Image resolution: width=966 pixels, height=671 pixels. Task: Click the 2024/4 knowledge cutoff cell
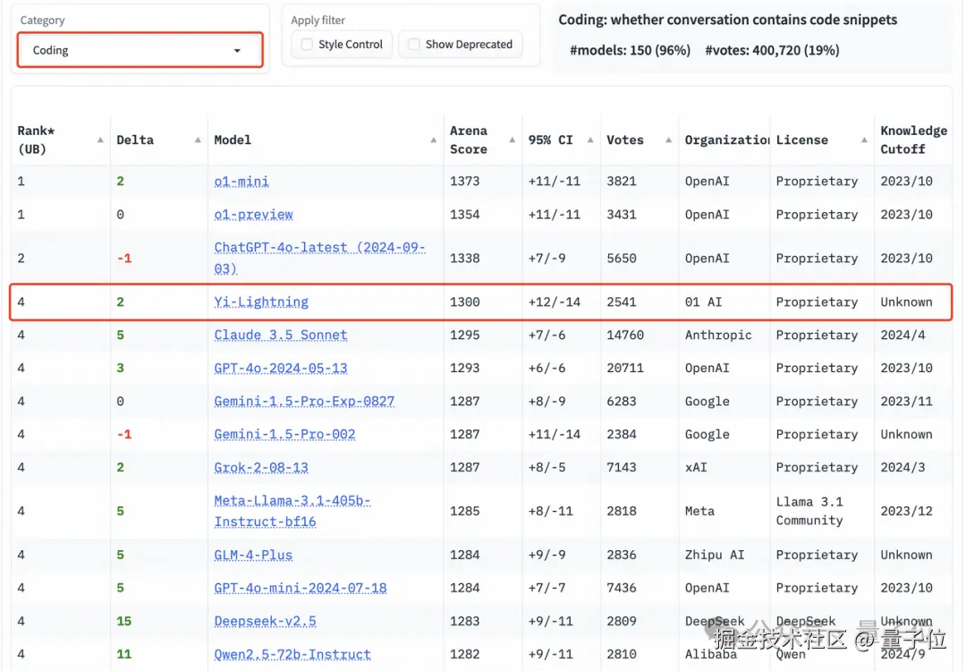pos(902,335)
